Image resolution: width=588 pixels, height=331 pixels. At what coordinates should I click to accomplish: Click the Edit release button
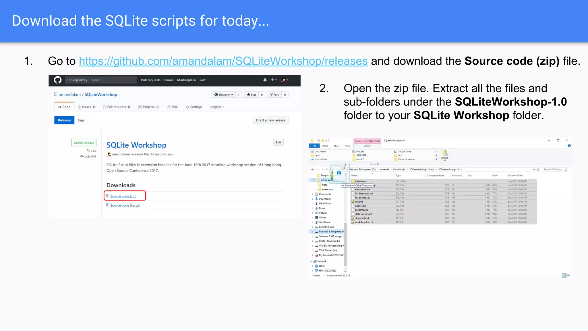[x=278, y=143]
